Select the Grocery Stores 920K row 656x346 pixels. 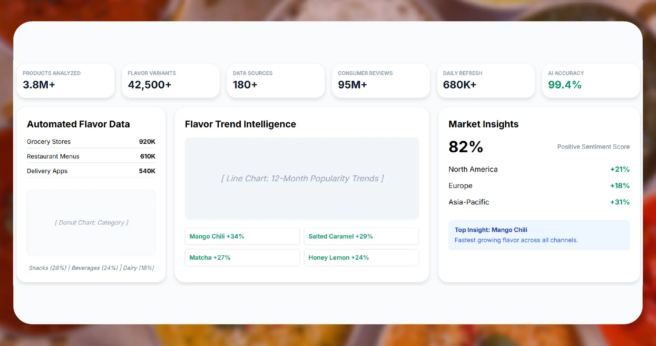tap(91, 141)
